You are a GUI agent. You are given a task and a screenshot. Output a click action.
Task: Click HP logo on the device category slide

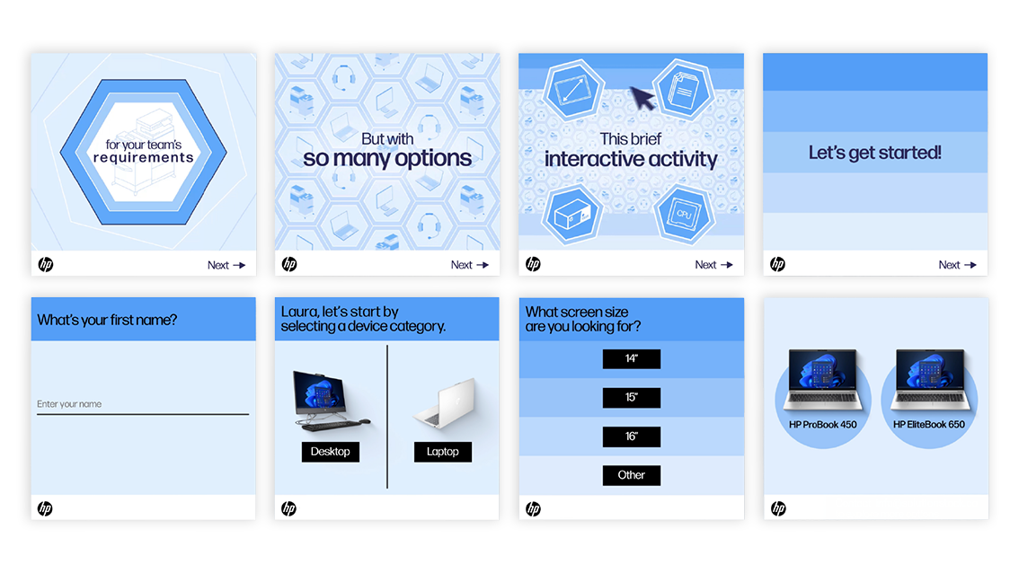288,508
